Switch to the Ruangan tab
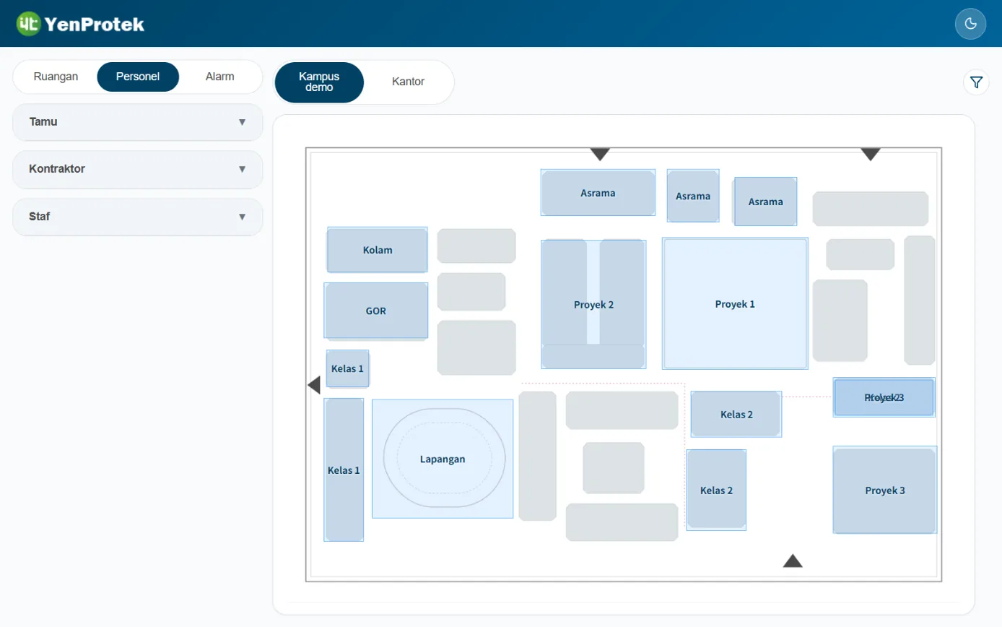This screenshot has width=1002, height=627. (56, 77)
